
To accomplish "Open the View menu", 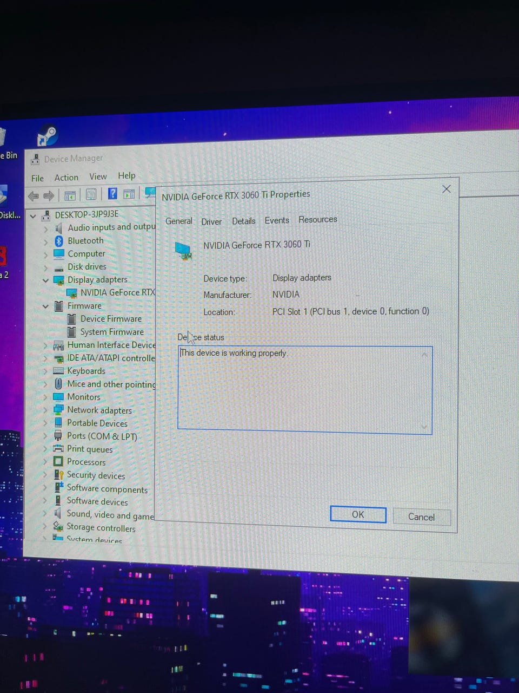I will 98,176.
